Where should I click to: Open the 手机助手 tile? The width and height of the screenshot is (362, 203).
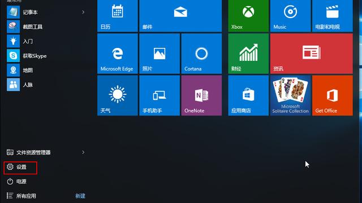[x=160, y=95]
